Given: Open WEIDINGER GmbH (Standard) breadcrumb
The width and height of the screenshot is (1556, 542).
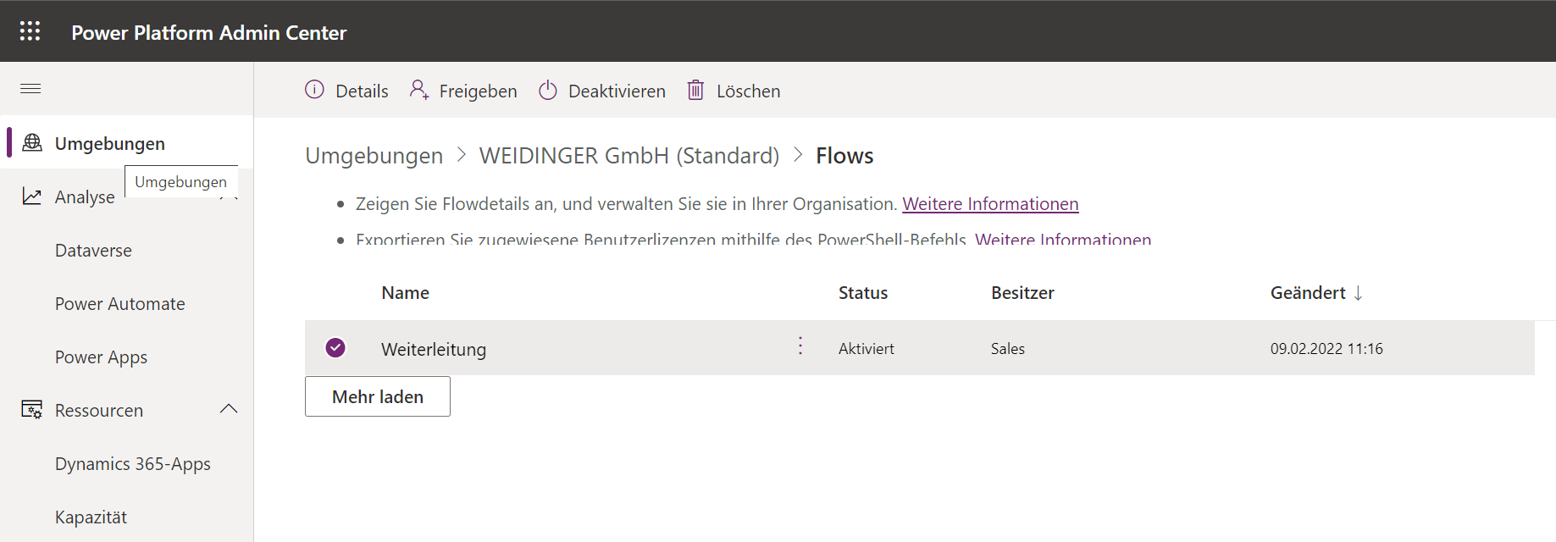Looking at the screenshot, I should coord(628,156).
